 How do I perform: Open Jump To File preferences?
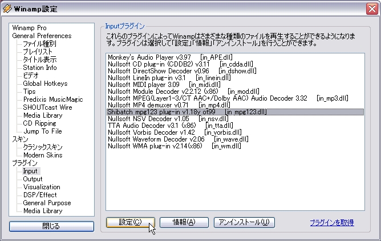pos(43,131)
